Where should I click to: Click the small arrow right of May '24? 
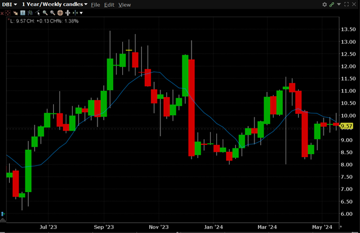click(x=341, y=227)
